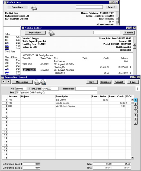Select flip tab G in Transaction grid

pyautogui.click(x=136, y=123)
